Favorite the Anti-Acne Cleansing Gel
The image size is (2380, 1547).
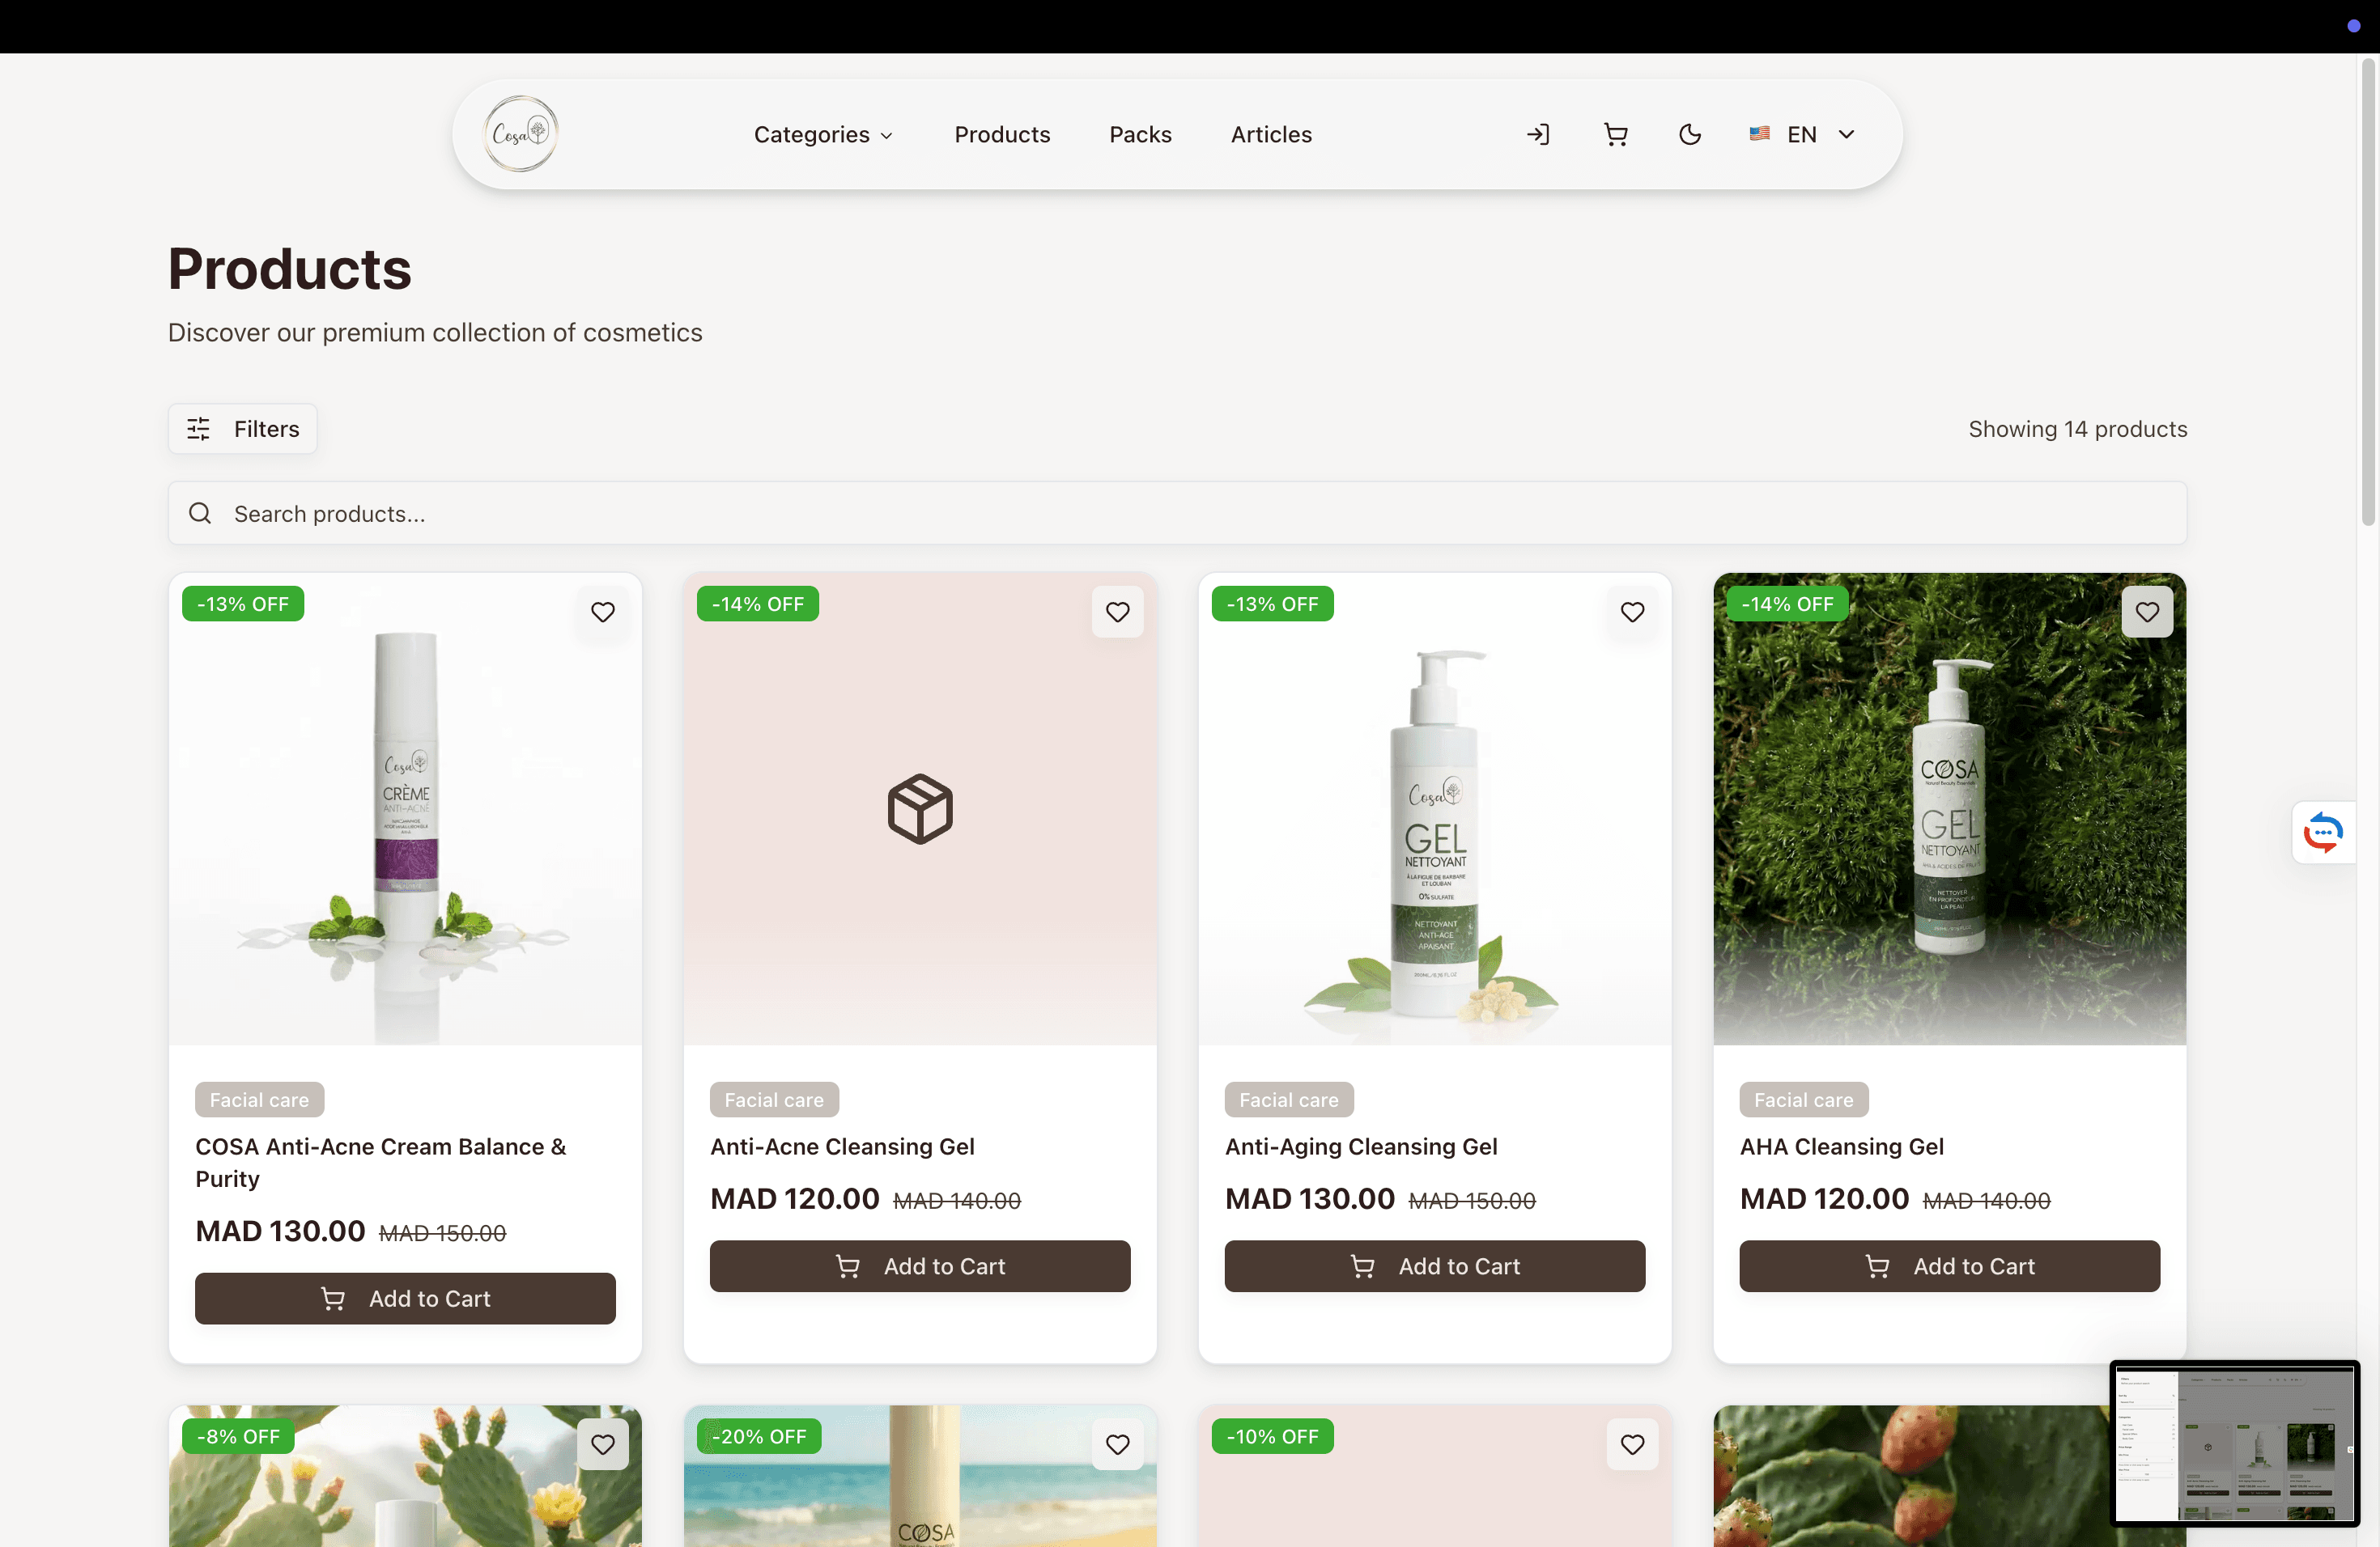(x=1117, y=612)
